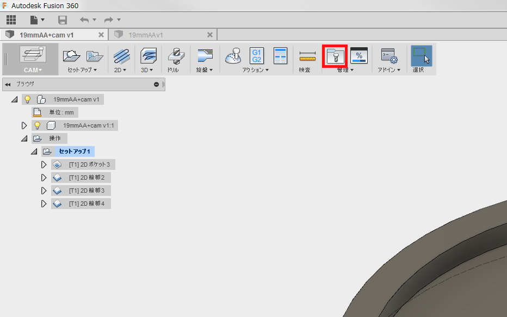The width and height of the screenshot is (507, 317).
Task: Click the 2D ポケット3 pocket icon
Action: (57, 165)
